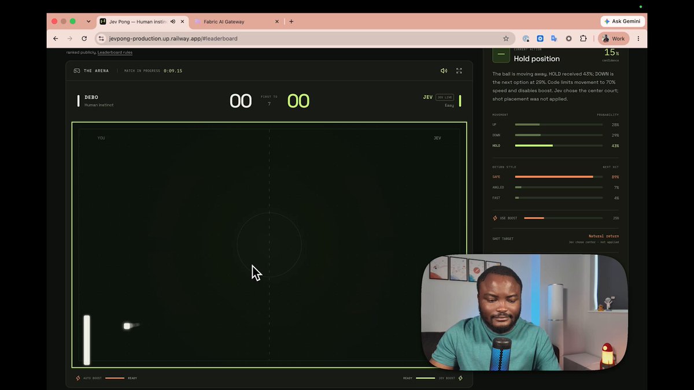
Task: Click the UP movement probability bar
Action: 559,124
